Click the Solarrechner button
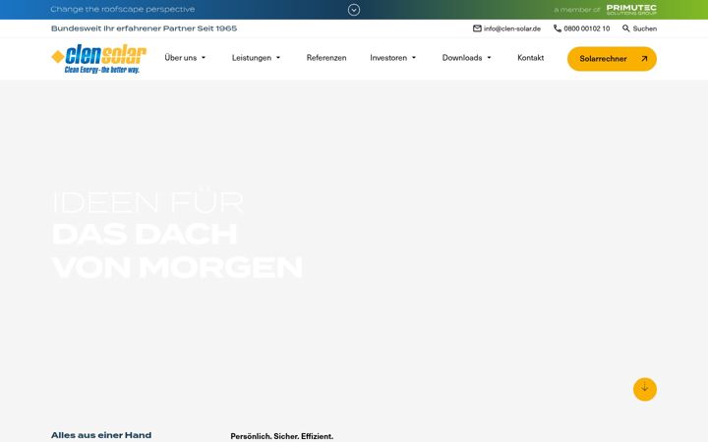This screenshot has height=442, width=708. pyautogui.click(x=612, y=59)
